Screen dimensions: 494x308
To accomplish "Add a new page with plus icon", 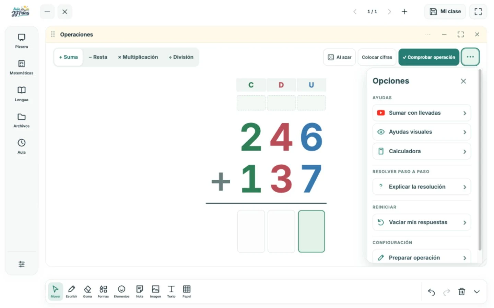I will click(x=404, y=12).
